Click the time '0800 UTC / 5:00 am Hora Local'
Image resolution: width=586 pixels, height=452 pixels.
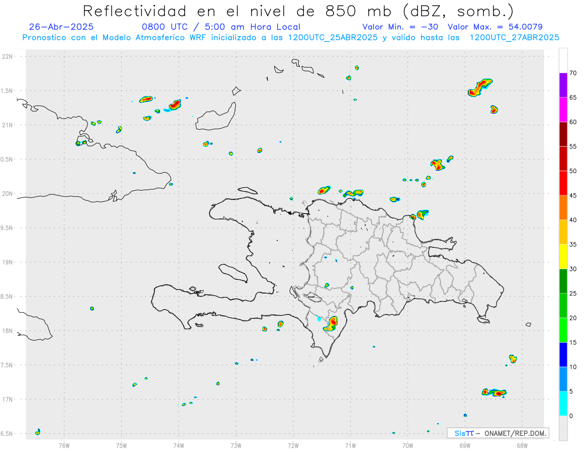221,27
